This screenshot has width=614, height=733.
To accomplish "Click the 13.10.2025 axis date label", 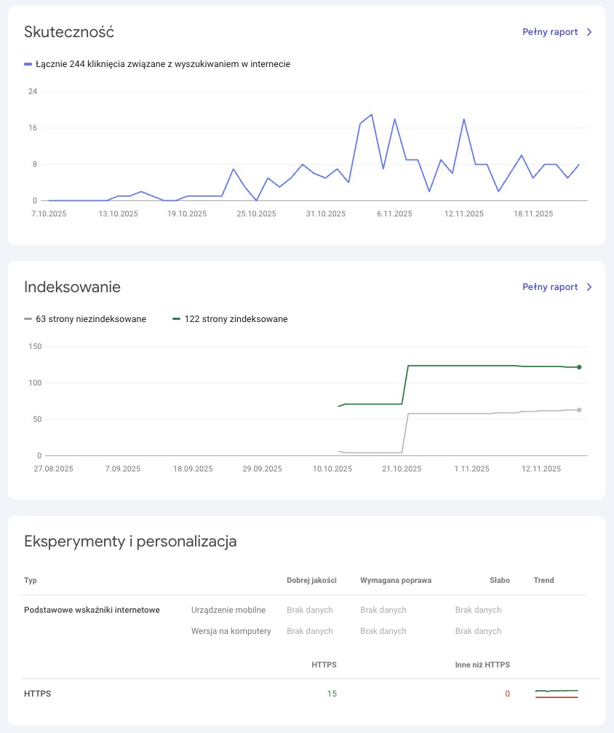I will point(118,213).
